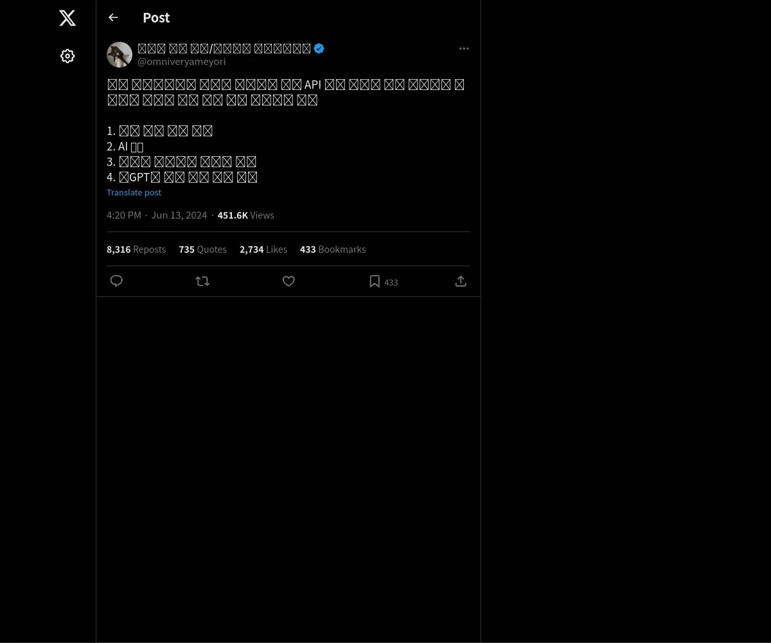The width and height of the screenshot is (771, 643).
Task: Click Translate post link
Action: (134, 192)
